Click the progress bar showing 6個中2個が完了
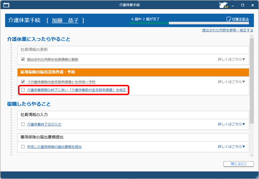The width and height of the screenshot is (259, 179). (x=189, y=23)
